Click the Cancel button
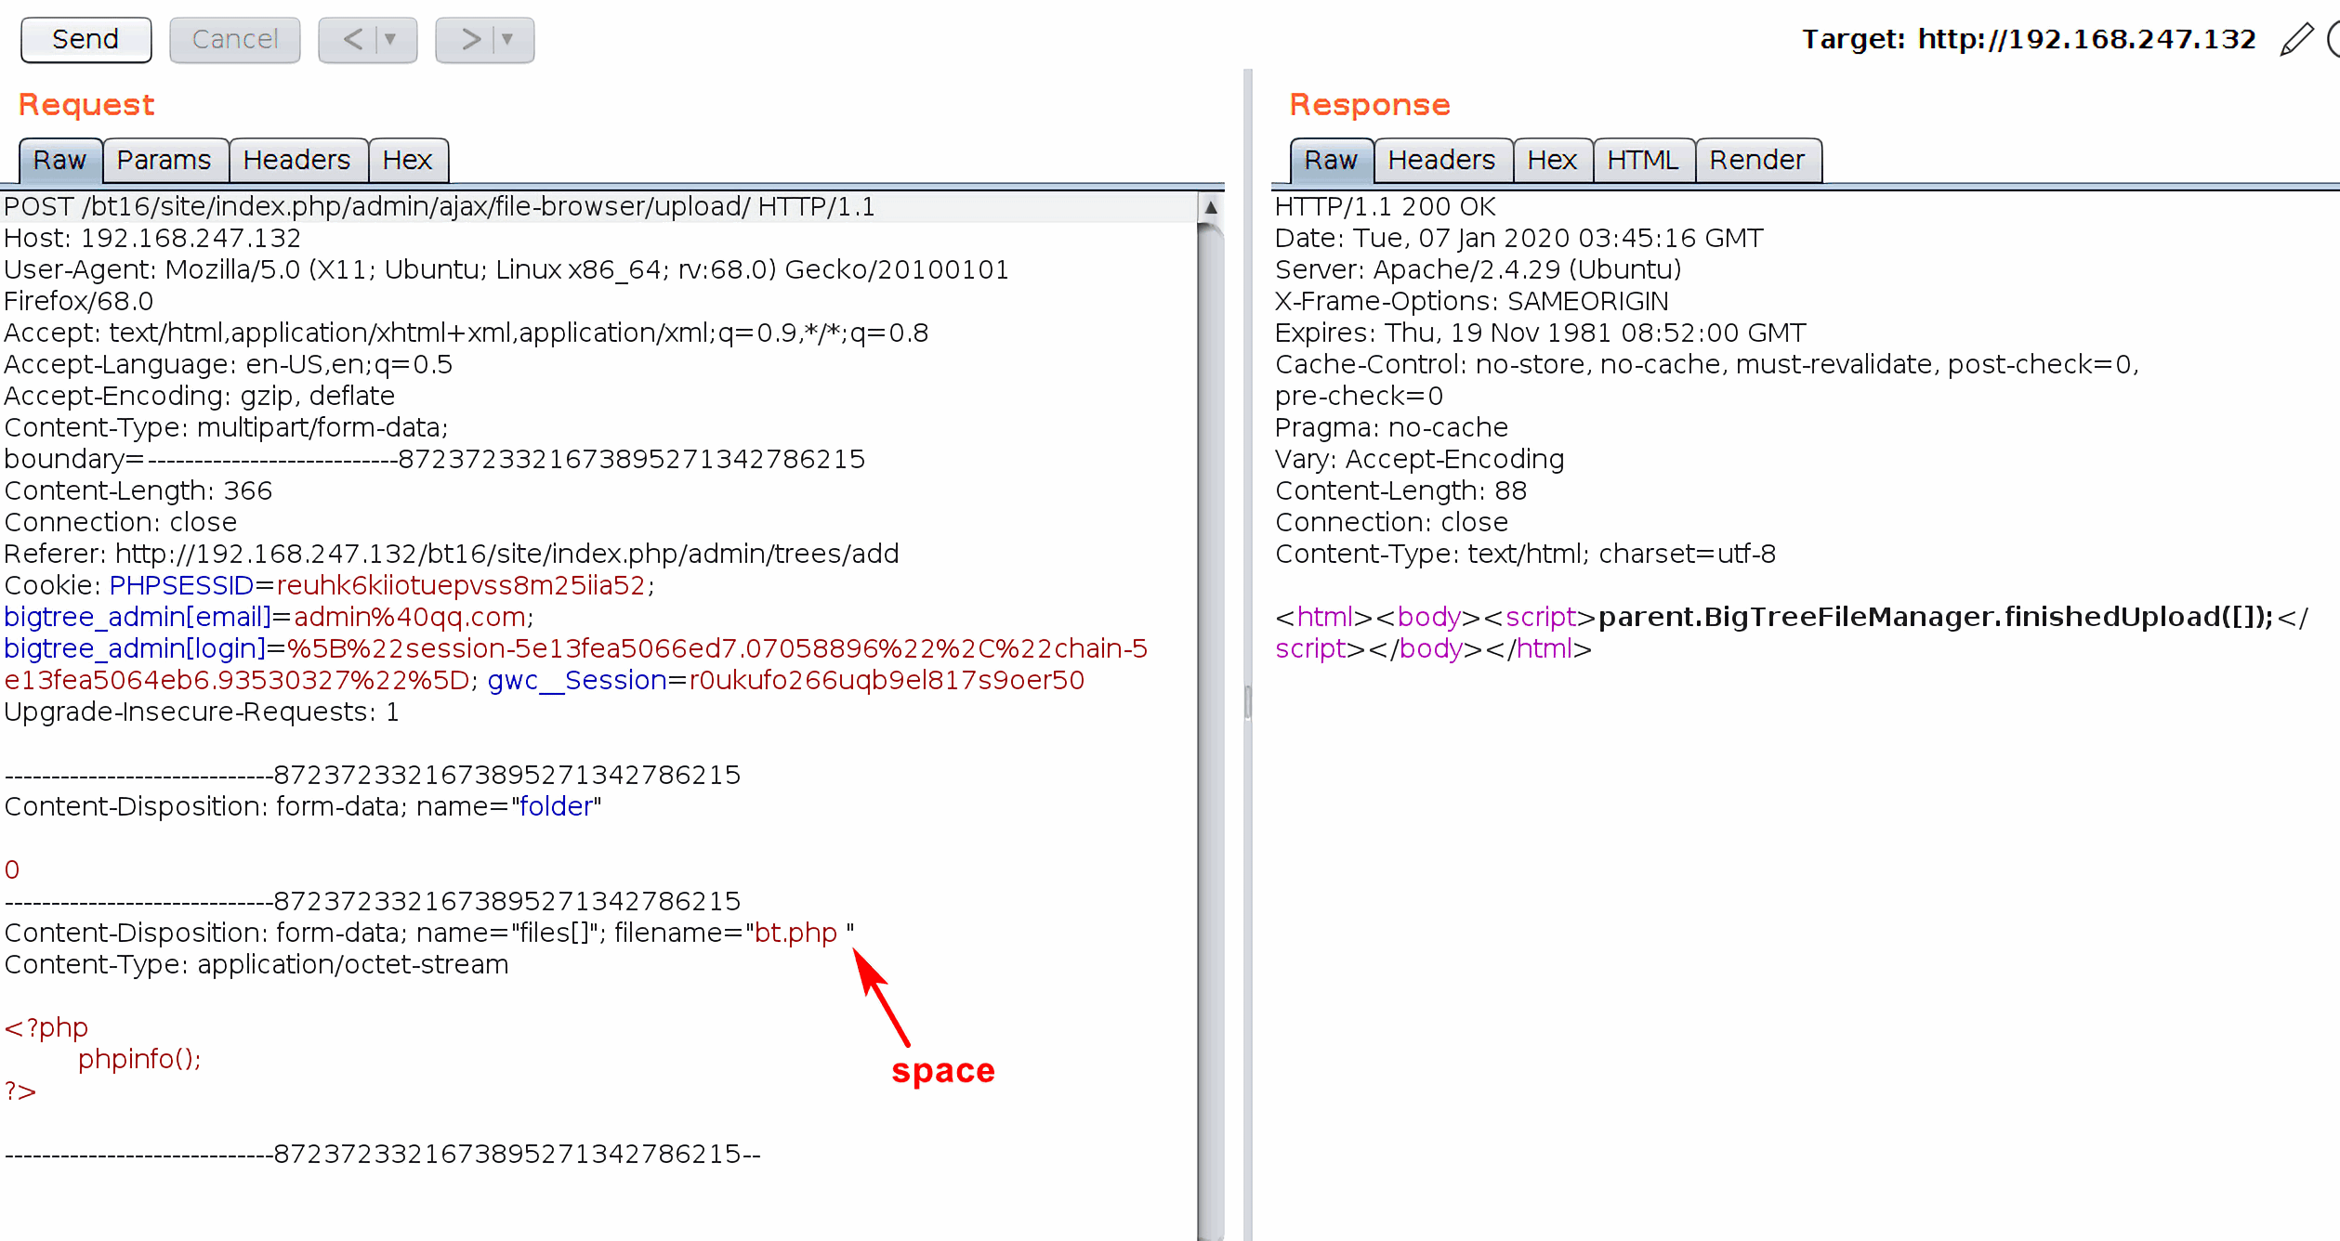 [x=234, y=40]
